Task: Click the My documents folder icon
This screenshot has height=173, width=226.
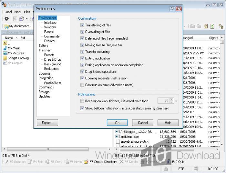Action: [x=6, y=26]
